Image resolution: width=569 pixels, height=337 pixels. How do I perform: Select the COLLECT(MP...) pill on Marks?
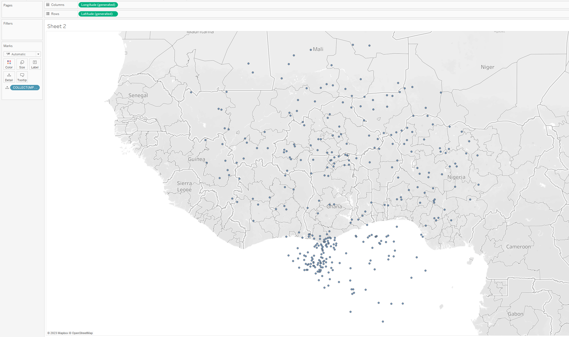point(25,88)
